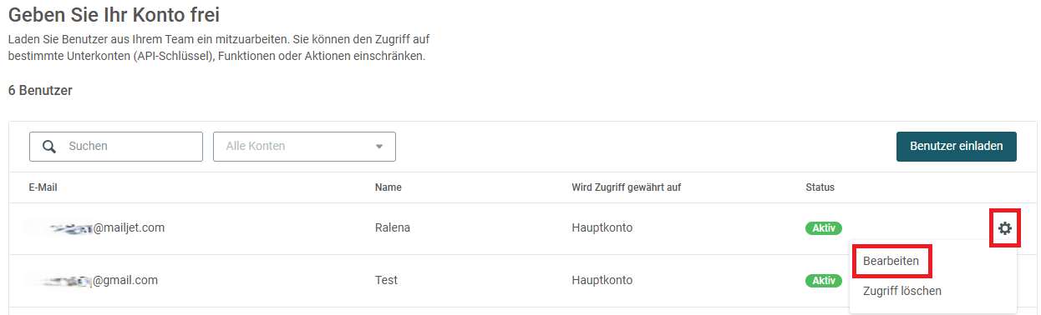Screen dimensions: 1041x315
Task: Click the 6 Benutzer count label
Action: tap(40, 90)
